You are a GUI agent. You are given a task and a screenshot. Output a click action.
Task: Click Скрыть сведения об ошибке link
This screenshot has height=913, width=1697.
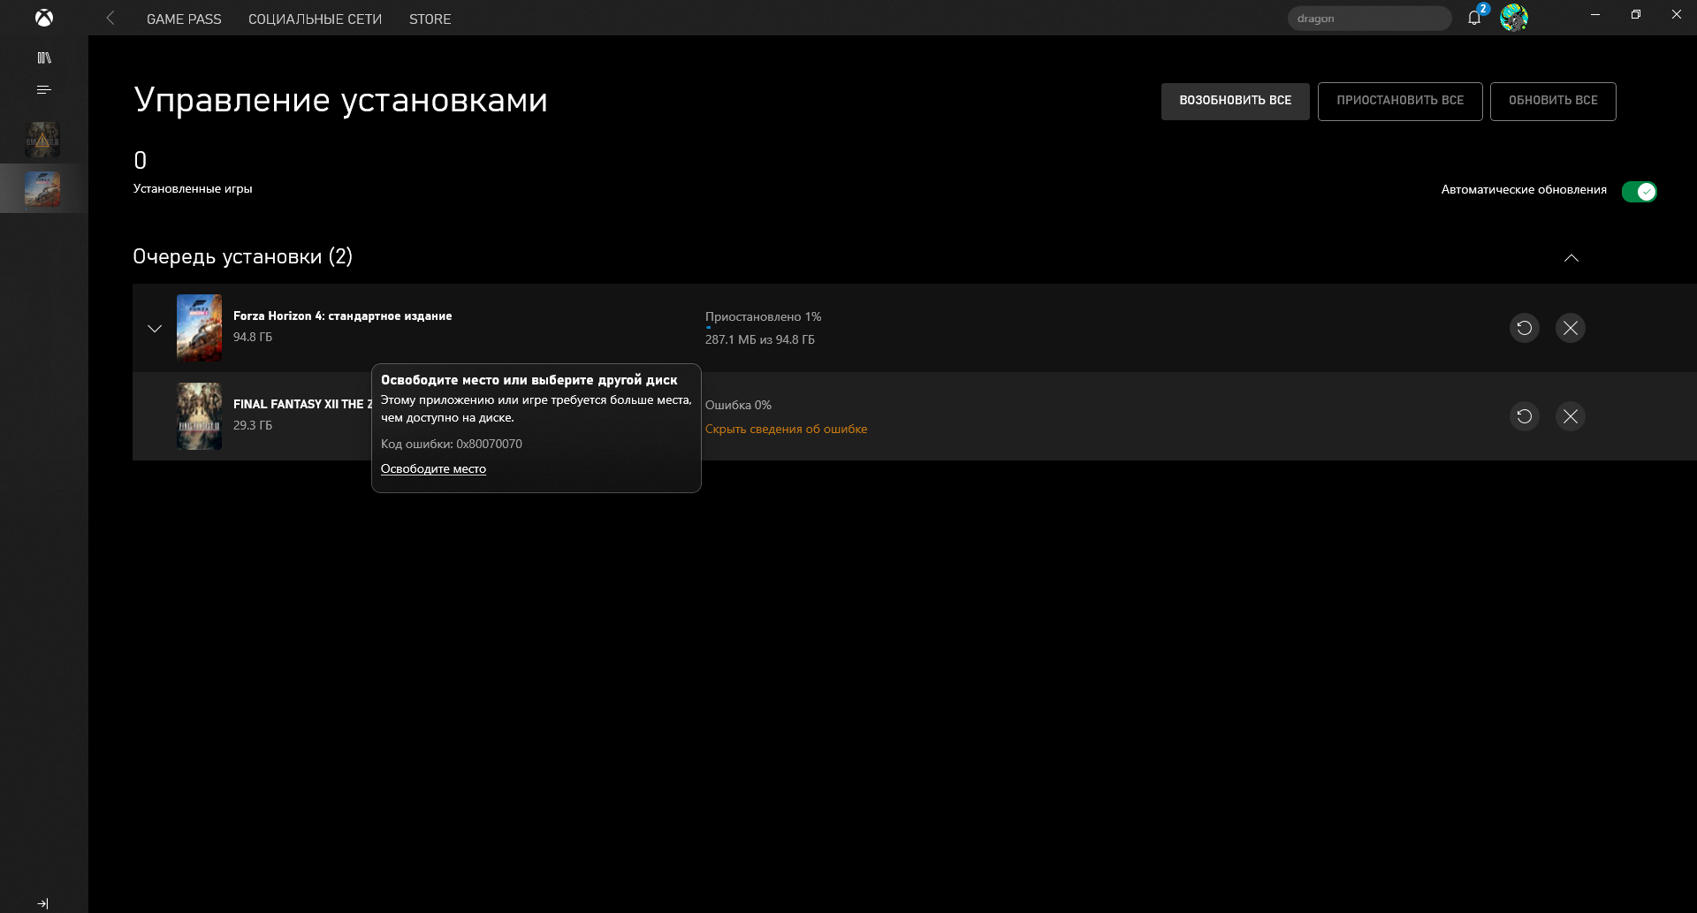tap(786, 429)
